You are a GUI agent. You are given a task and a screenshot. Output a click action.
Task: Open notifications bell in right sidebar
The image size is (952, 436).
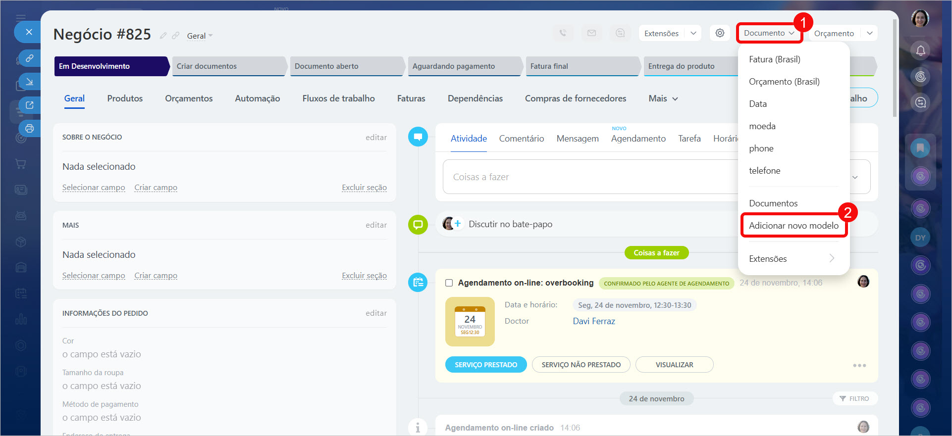920,50
